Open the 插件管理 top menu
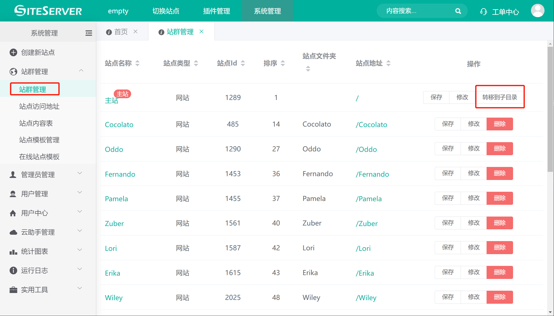This screenshot has width=554, height=316. (216, 11)
